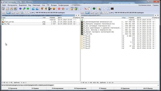Open left panel favorites star button

coord(76,15)
